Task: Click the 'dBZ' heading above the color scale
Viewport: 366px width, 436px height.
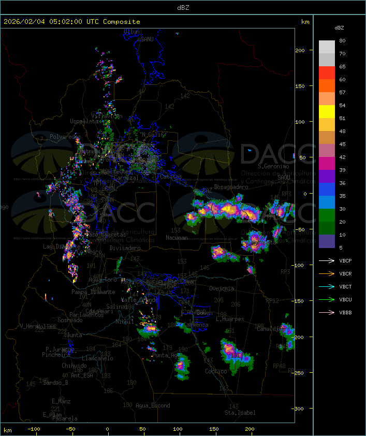Action: (x=339, y=28)
